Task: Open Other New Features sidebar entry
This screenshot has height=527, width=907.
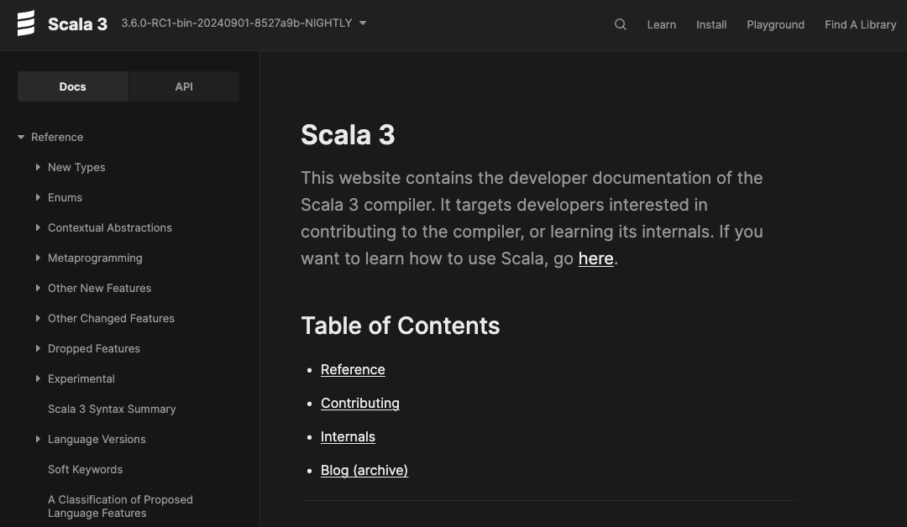Action: click(x=99, y=288)
